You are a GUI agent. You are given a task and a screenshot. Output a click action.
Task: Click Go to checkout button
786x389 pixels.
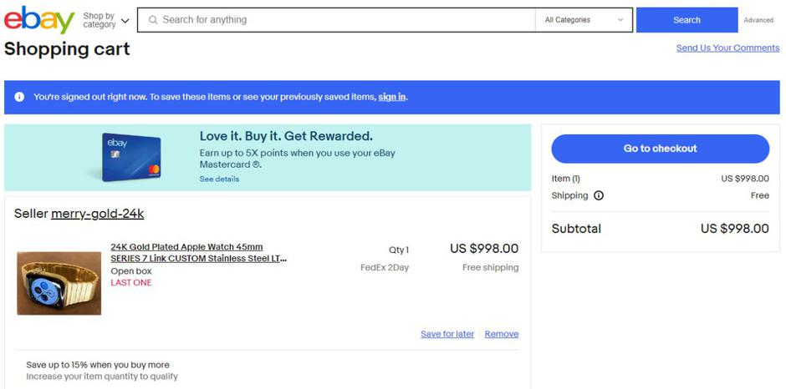click(x=660, y=149)
